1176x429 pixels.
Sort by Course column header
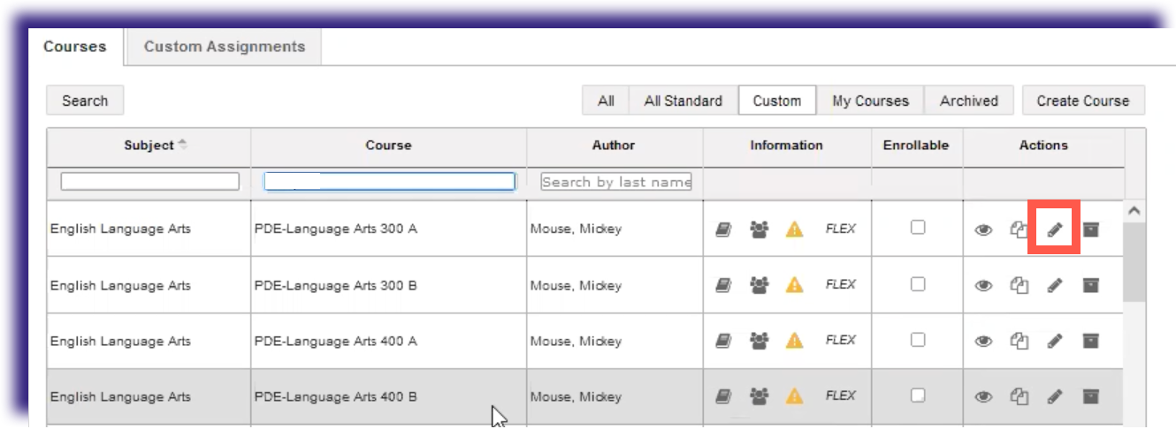388,146
